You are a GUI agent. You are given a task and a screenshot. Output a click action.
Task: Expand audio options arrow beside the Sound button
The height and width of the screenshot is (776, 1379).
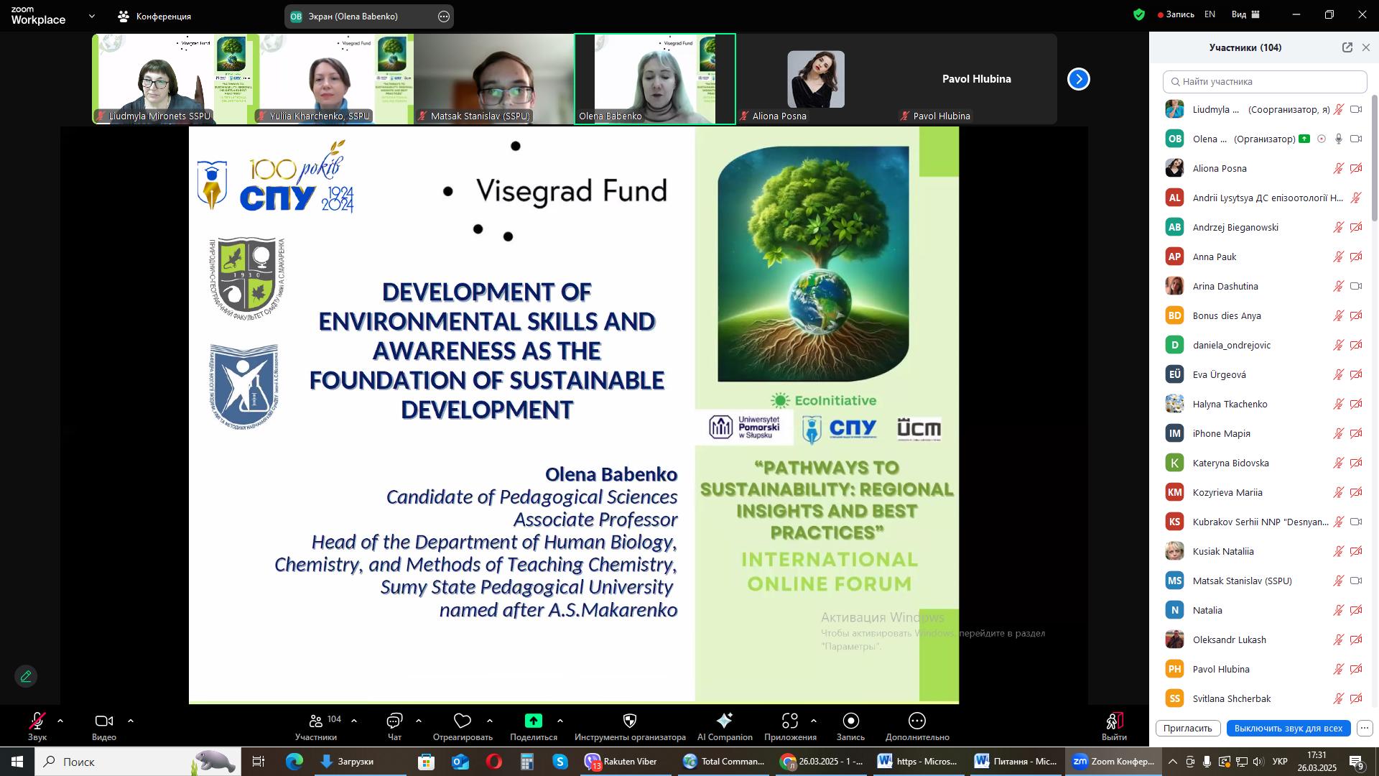pyautogui.click(x=60, y=721)
